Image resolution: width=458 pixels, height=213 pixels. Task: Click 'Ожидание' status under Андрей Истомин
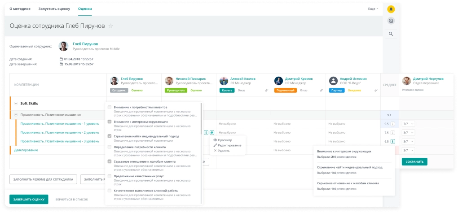coord(354,91)
